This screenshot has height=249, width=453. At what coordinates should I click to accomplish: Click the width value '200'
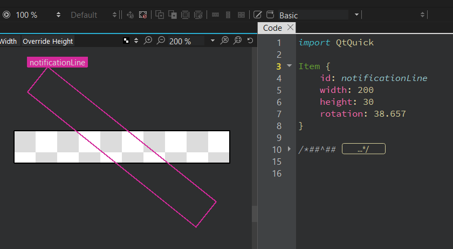click(x=366, y=90)
